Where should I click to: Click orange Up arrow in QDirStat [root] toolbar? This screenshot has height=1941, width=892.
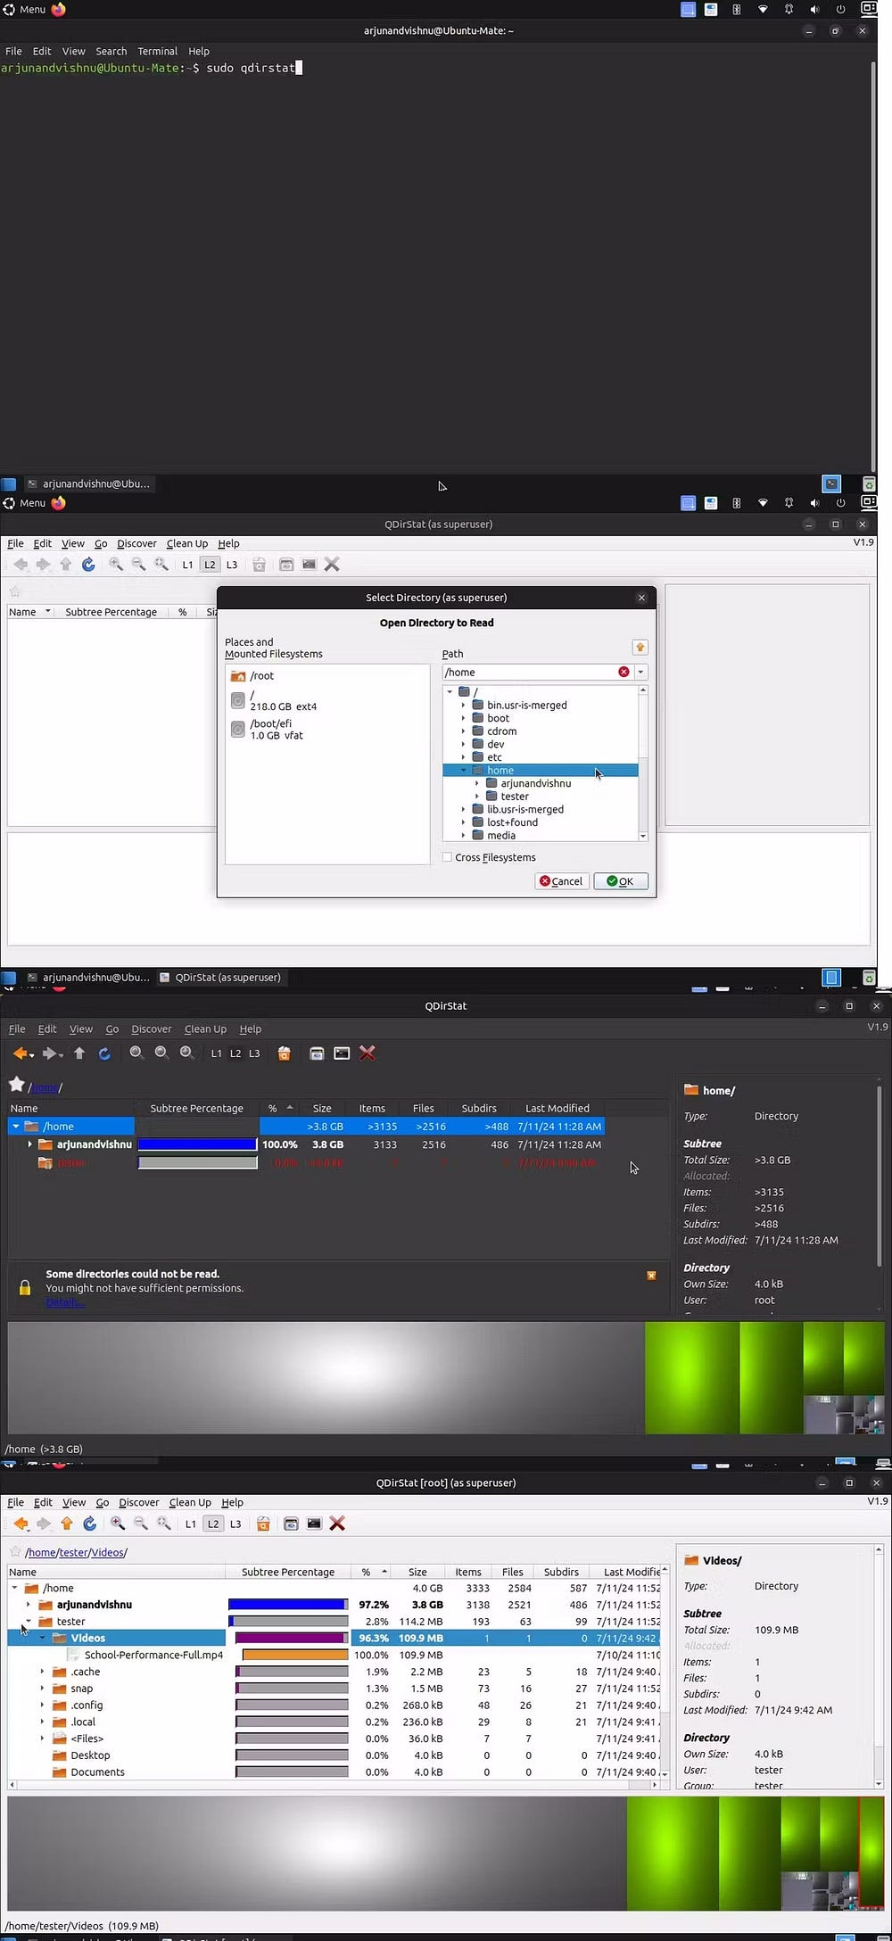(x=66, y=1524)
